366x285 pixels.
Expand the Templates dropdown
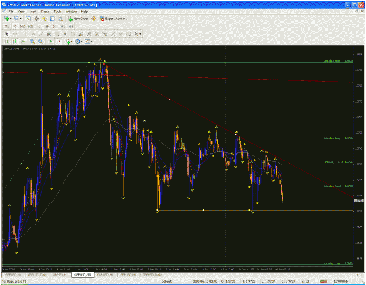click(x=91, y=42)
